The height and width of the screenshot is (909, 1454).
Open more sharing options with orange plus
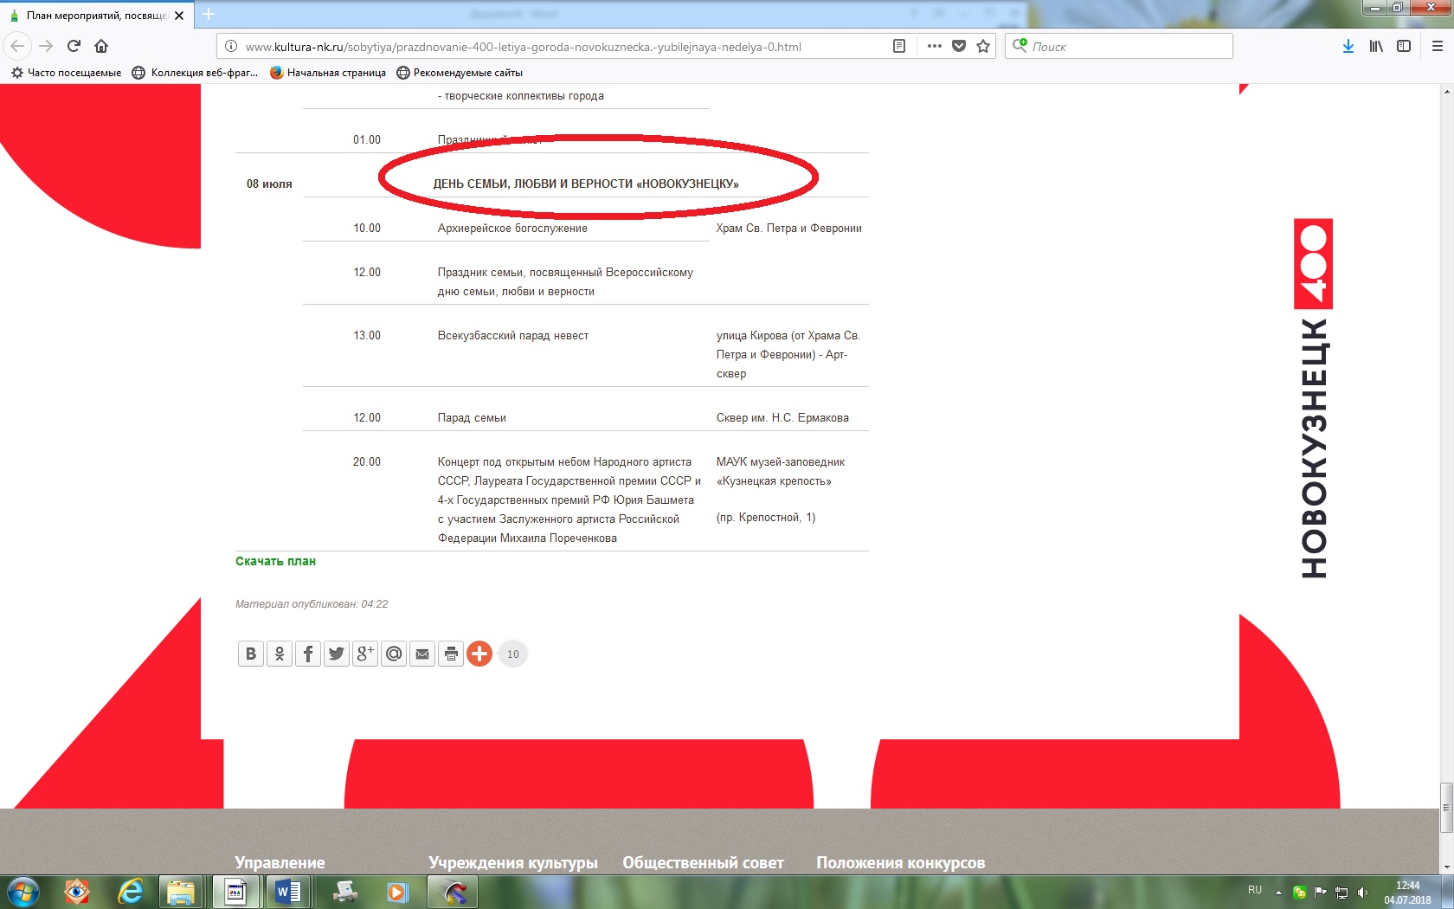tap(479, 654)
